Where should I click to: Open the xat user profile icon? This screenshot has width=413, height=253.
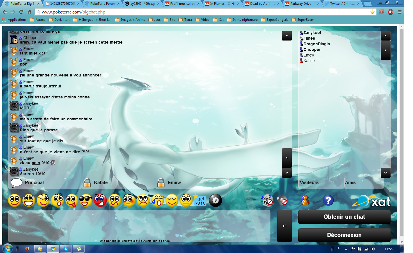305,200
